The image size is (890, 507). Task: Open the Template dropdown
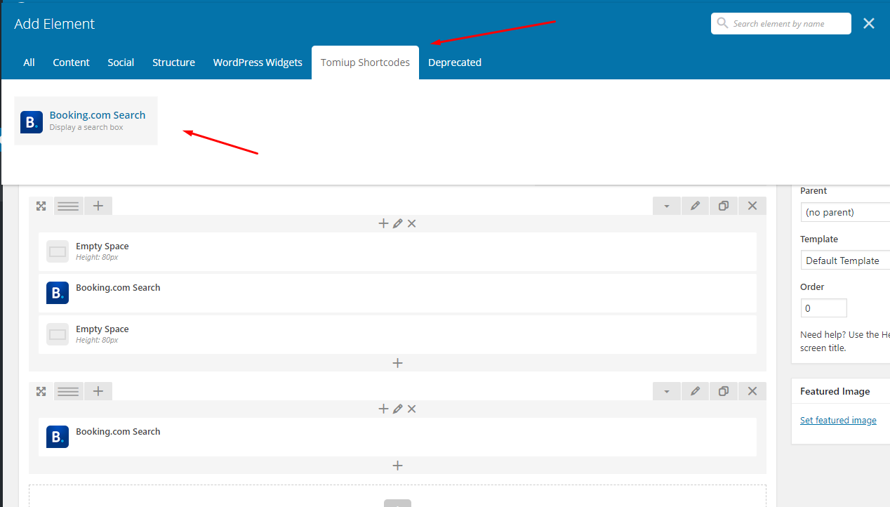(x=845, y=261)
